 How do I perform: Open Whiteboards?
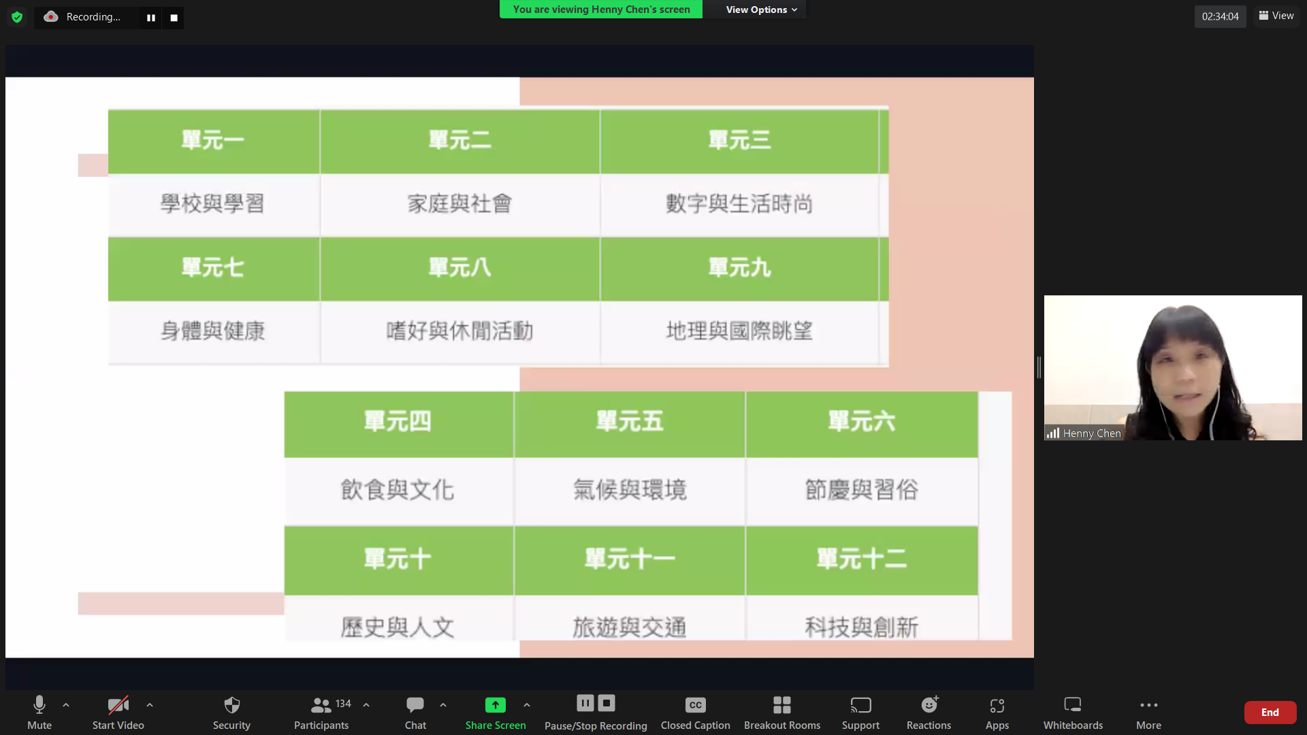(x=1073, y=711)
